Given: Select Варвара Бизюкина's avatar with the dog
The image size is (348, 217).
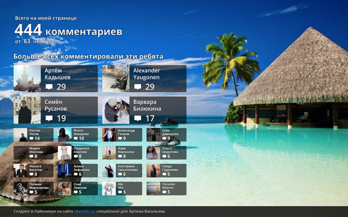Looking at the screenshot, I should tap(116, 110).
